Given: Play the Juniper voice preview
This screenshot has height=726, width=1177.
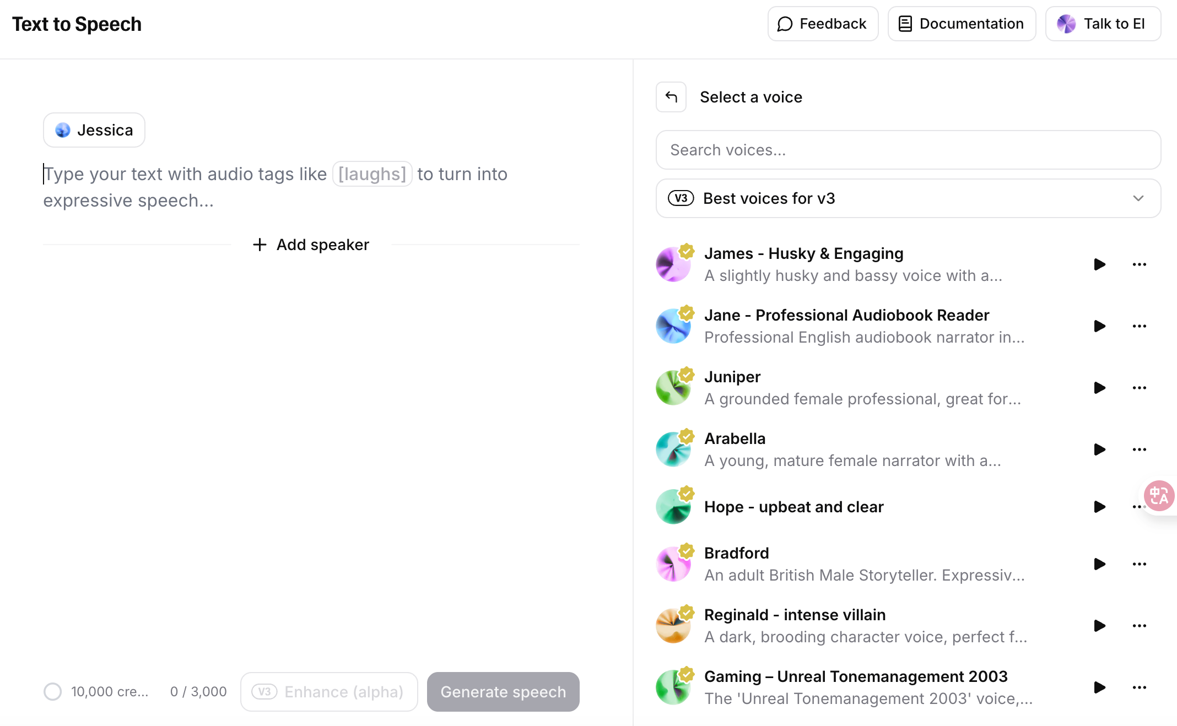Looking at the screenshot, I should point(1099,388).
